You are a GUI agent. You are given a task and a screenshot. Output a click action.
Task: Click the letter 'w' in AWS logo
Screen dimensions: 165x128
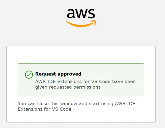pyautogui.click(x=81, y=14)
